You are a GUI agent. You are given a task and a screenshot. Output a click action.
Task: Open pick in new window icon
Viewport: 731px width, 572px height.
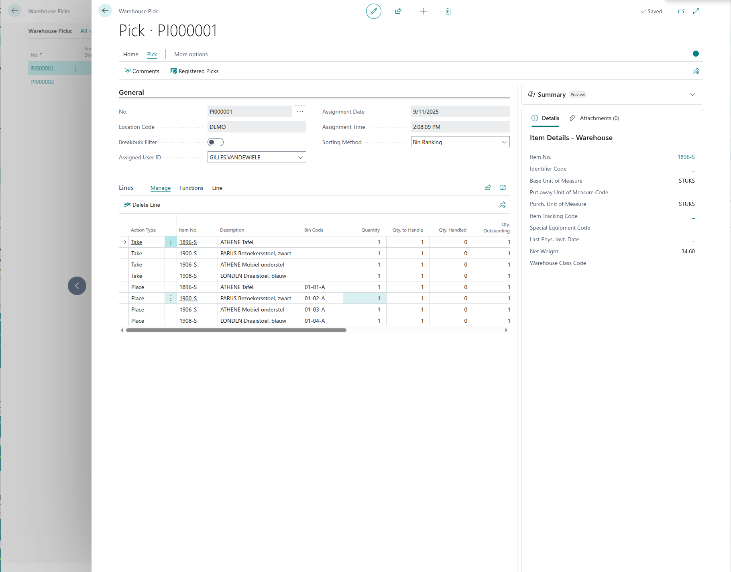coord(681,11)
